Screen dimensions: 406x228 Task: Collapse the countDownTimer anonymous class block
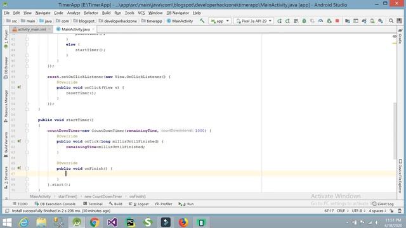[x=27, y=130]
